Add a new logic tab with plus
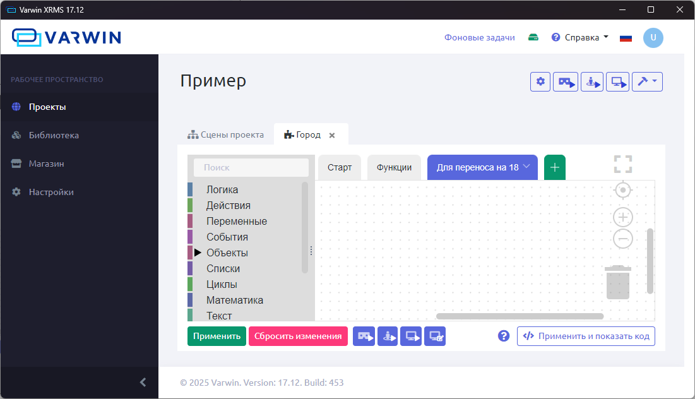 click(555, 167)
